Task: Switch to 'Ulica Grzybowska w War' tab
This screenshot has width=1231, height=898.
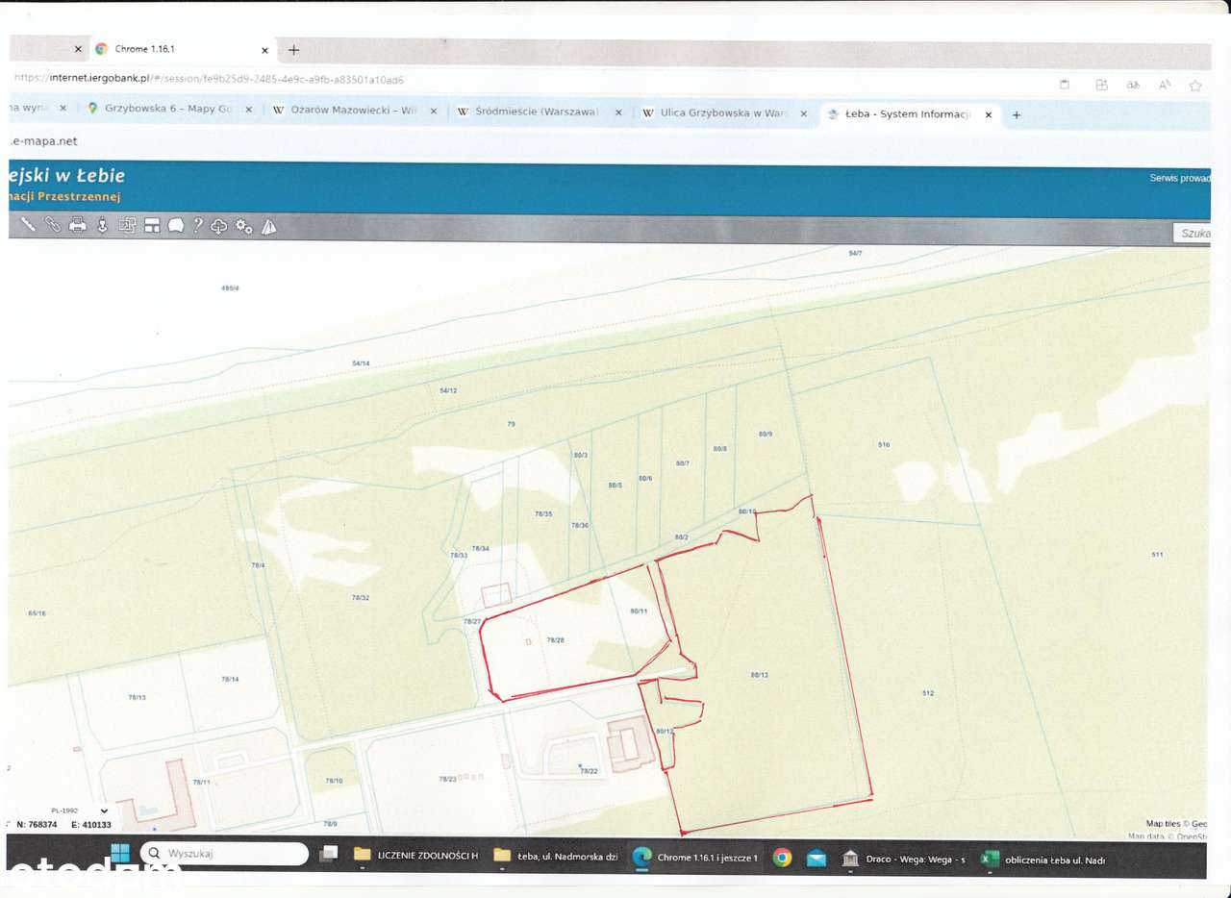Action: coord(724,113)
